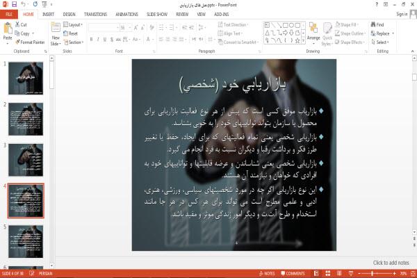Open Text Direction options
The image size is (417, 278).
(x=233, y=24)
